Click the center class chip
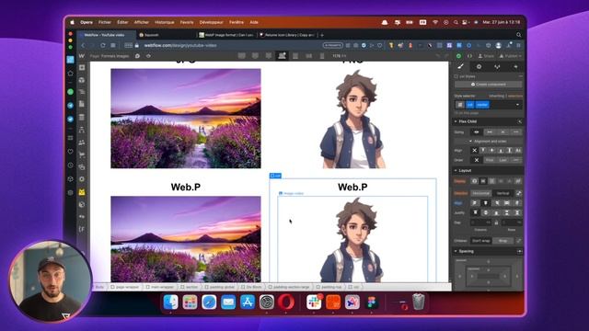Viewport: 589px width, 331px height. 482,105
